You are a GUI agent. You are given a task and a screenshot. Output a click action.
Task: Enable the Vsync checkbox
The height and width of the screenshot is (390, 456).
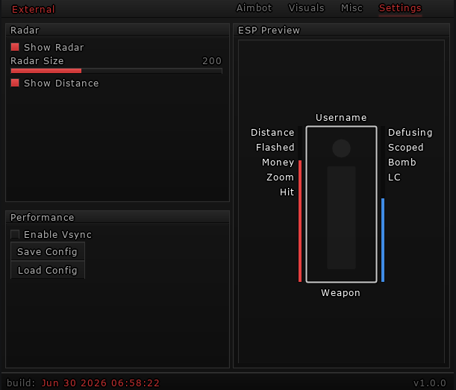(x=15, y=234)
